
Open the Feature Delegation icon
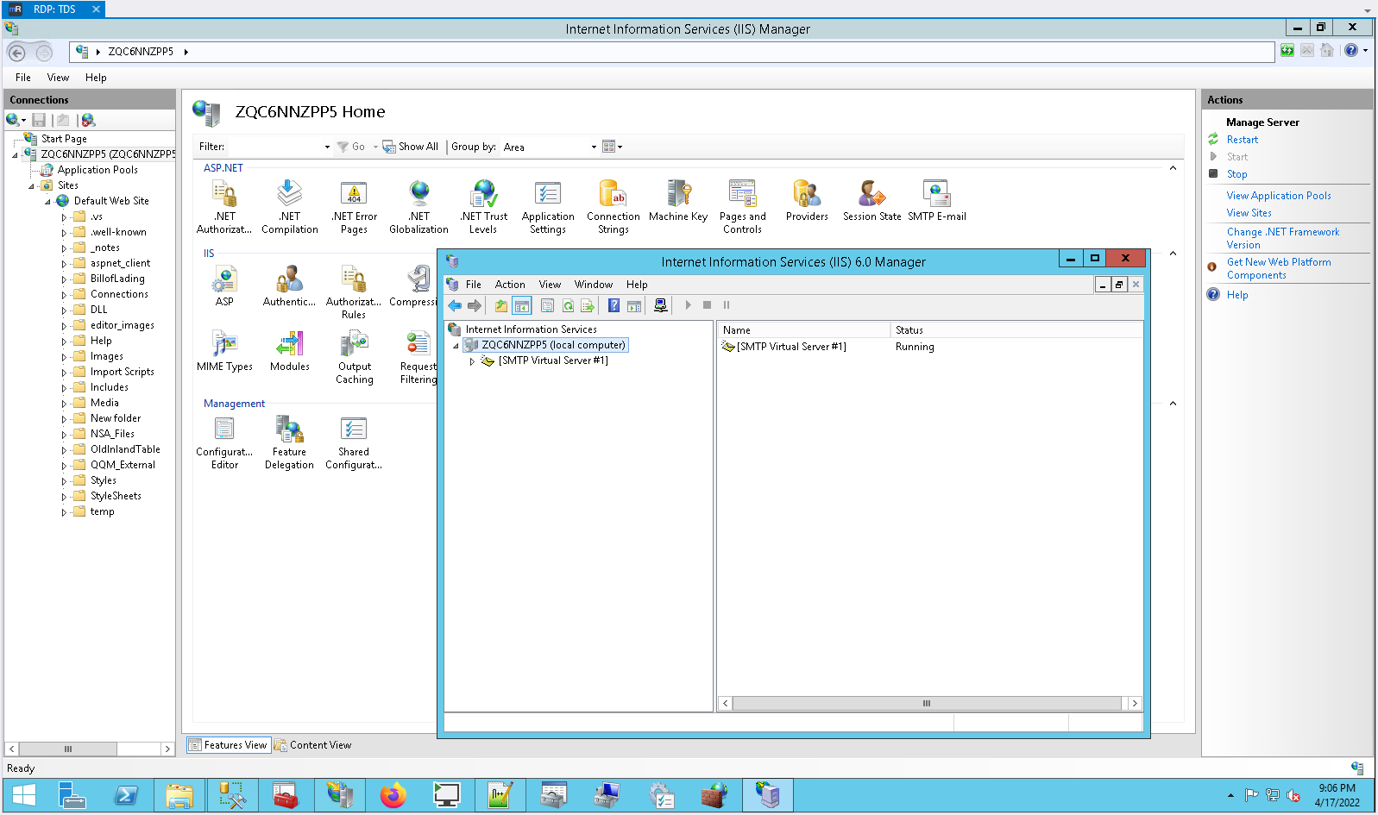pos(290,442)
